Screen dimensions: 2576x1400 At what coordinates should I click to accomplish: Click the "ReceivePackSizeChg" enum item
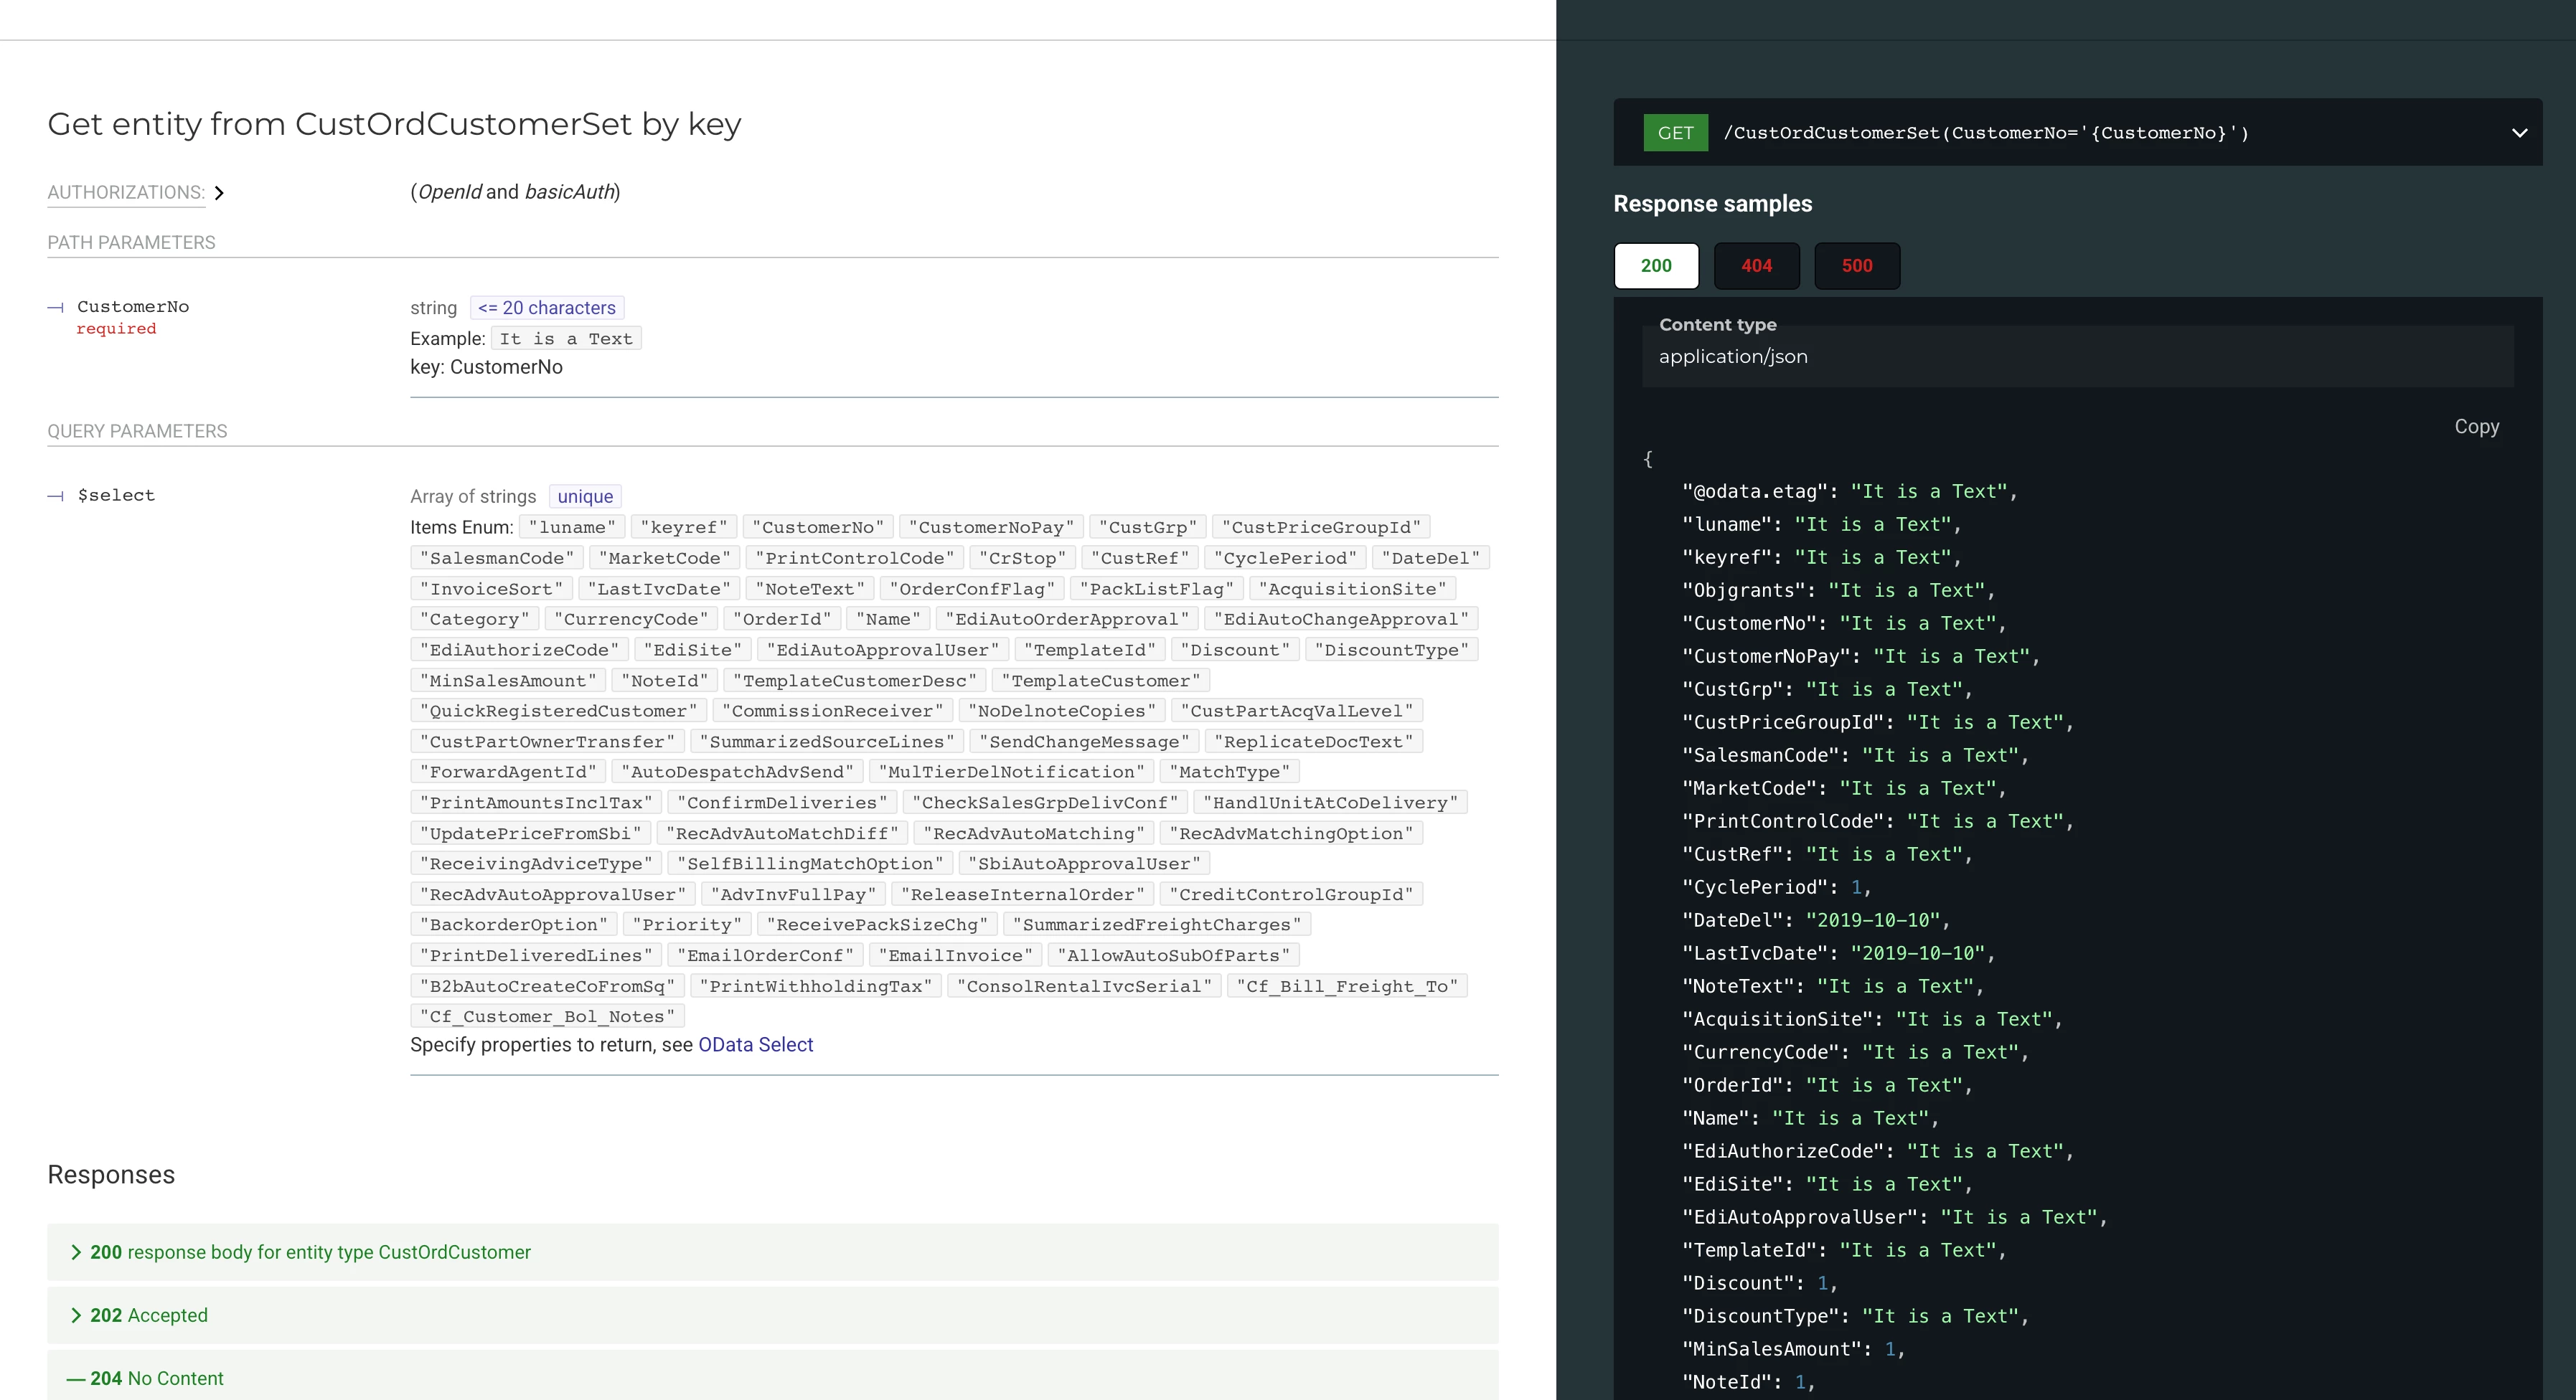877,924
